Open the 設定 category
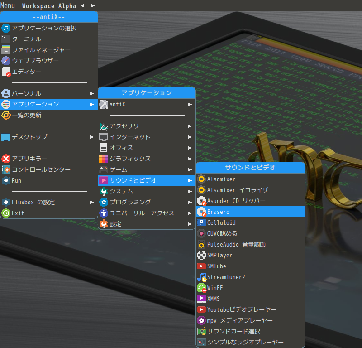The height and width of the screenshot is (348, 362). coord(147,224)
